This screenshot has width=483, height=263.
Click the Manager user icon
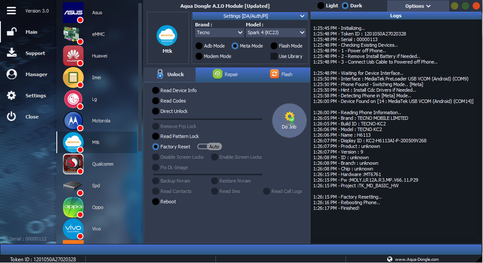pos(12,74)
